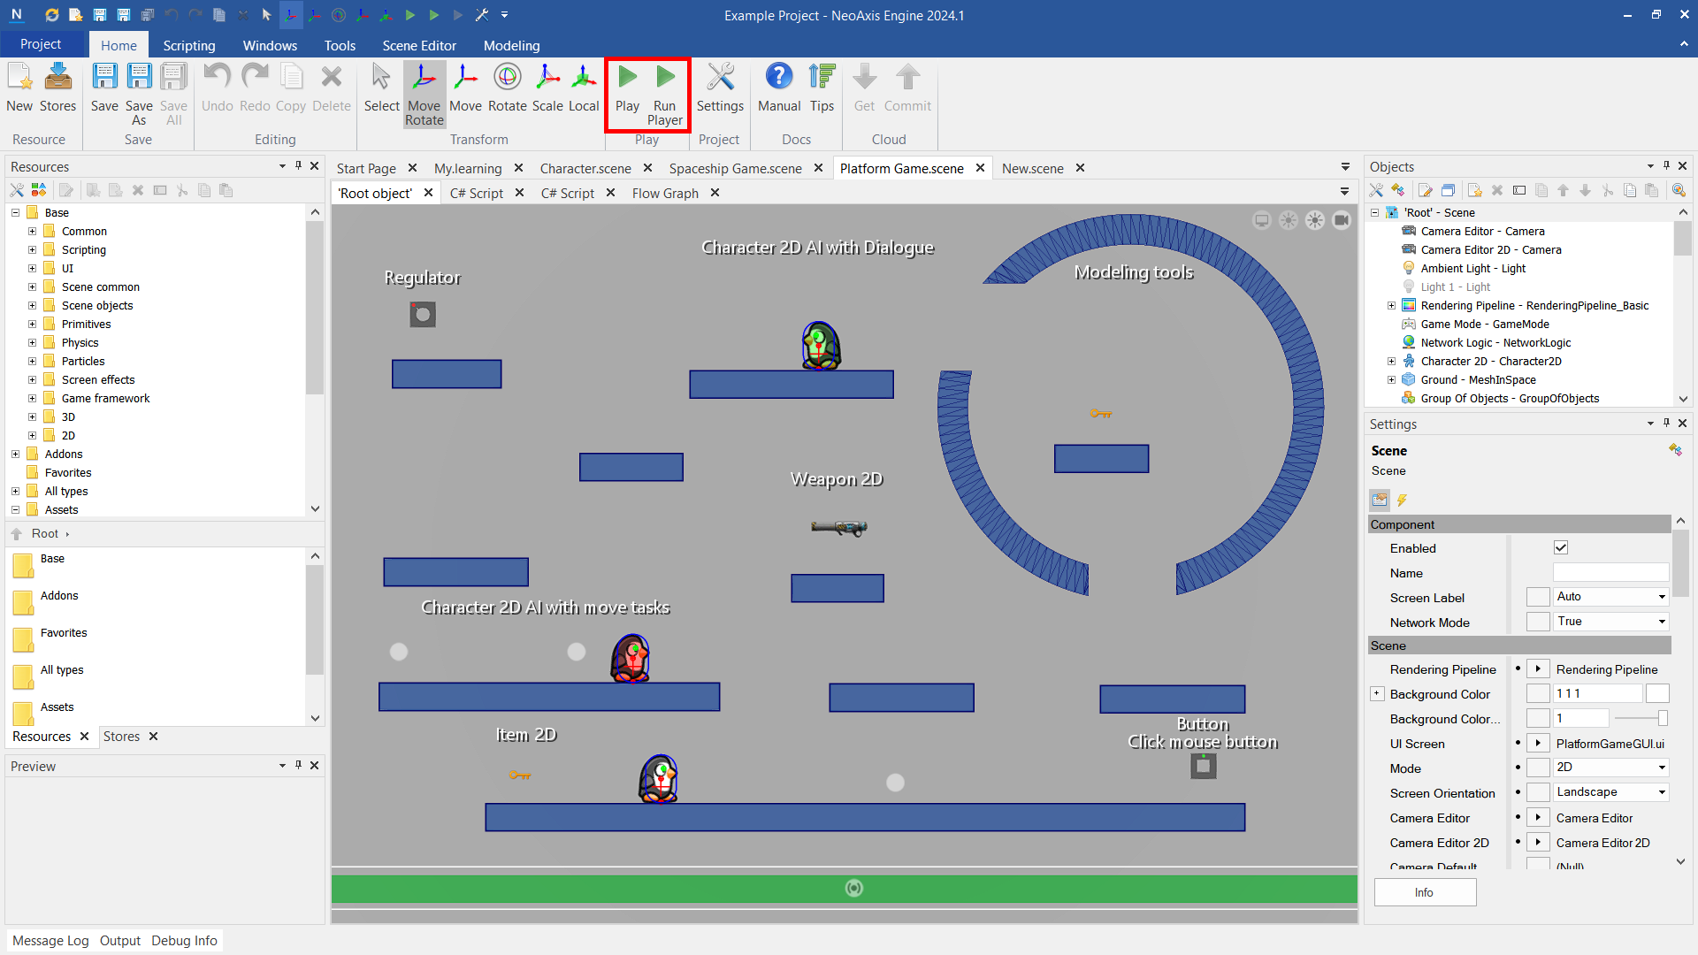Click the Tips icon

822,79
